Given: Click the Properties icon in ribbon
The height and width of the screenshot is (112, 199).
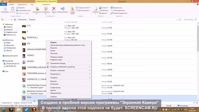Looking at the screenshot, I should [95, 9].
